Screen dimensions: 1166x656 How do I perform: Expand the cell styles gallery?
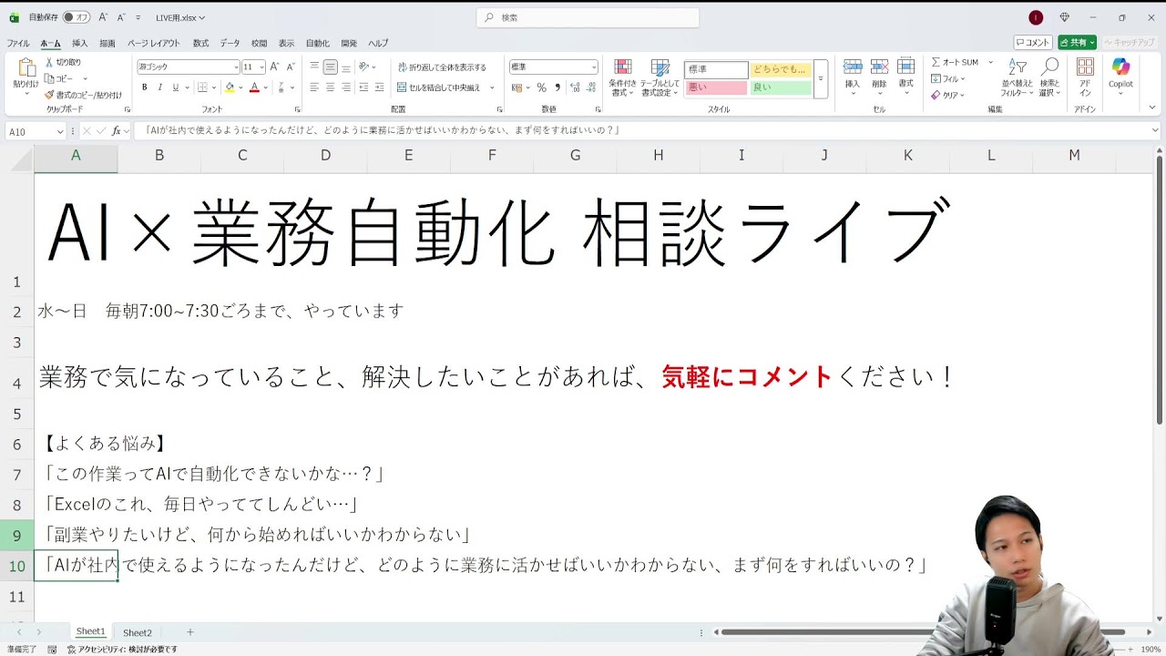[820, 79]
